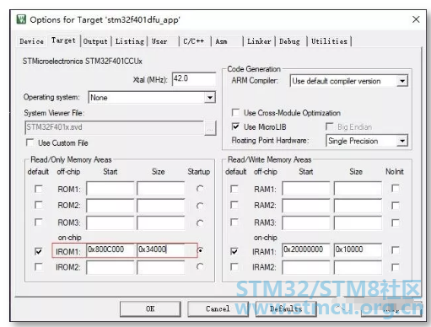This screenshot has width=431, height=327.
Task: Enable NoInit for RAM2
Action: pyautogui.click(x=396, y=206)
